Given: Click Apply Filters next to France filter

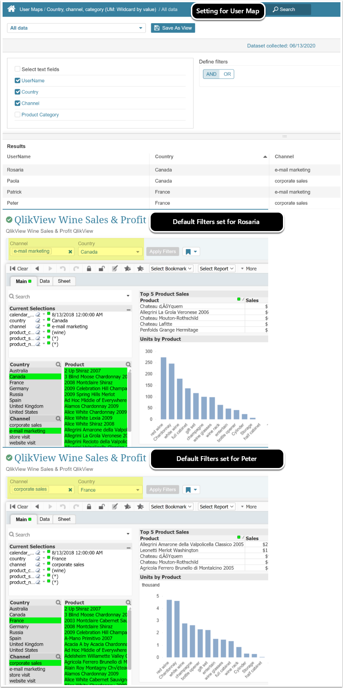Looking at the screenshot, I should point(162,490).
